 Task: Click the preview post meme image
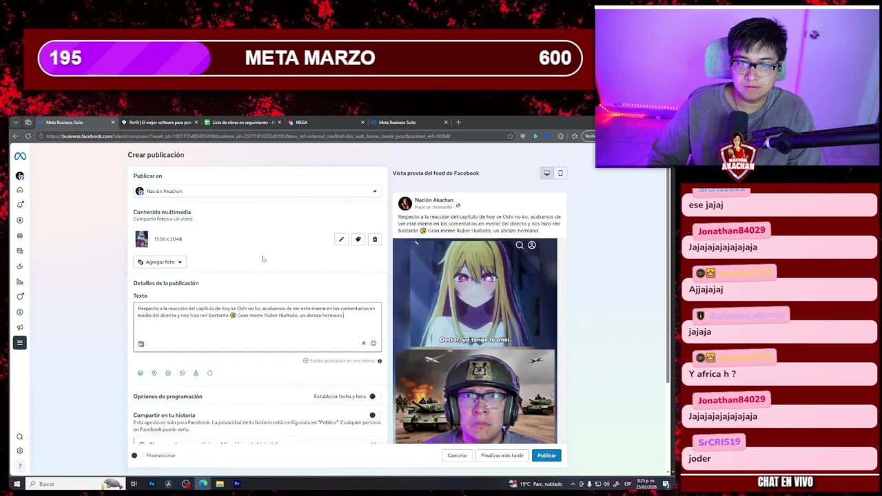point(475,340)
